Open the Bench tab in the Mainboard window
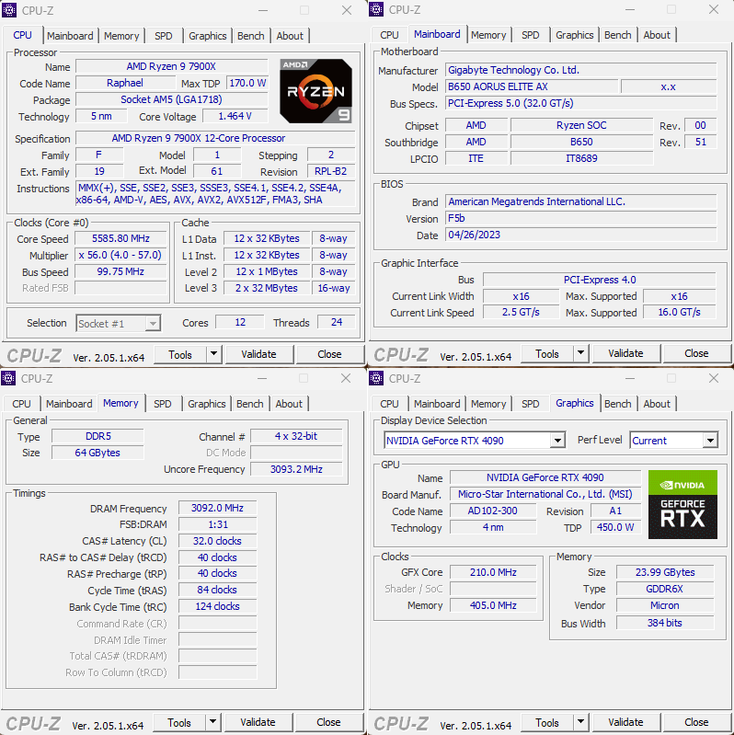The image size is (734, 735). click(618, 35)
